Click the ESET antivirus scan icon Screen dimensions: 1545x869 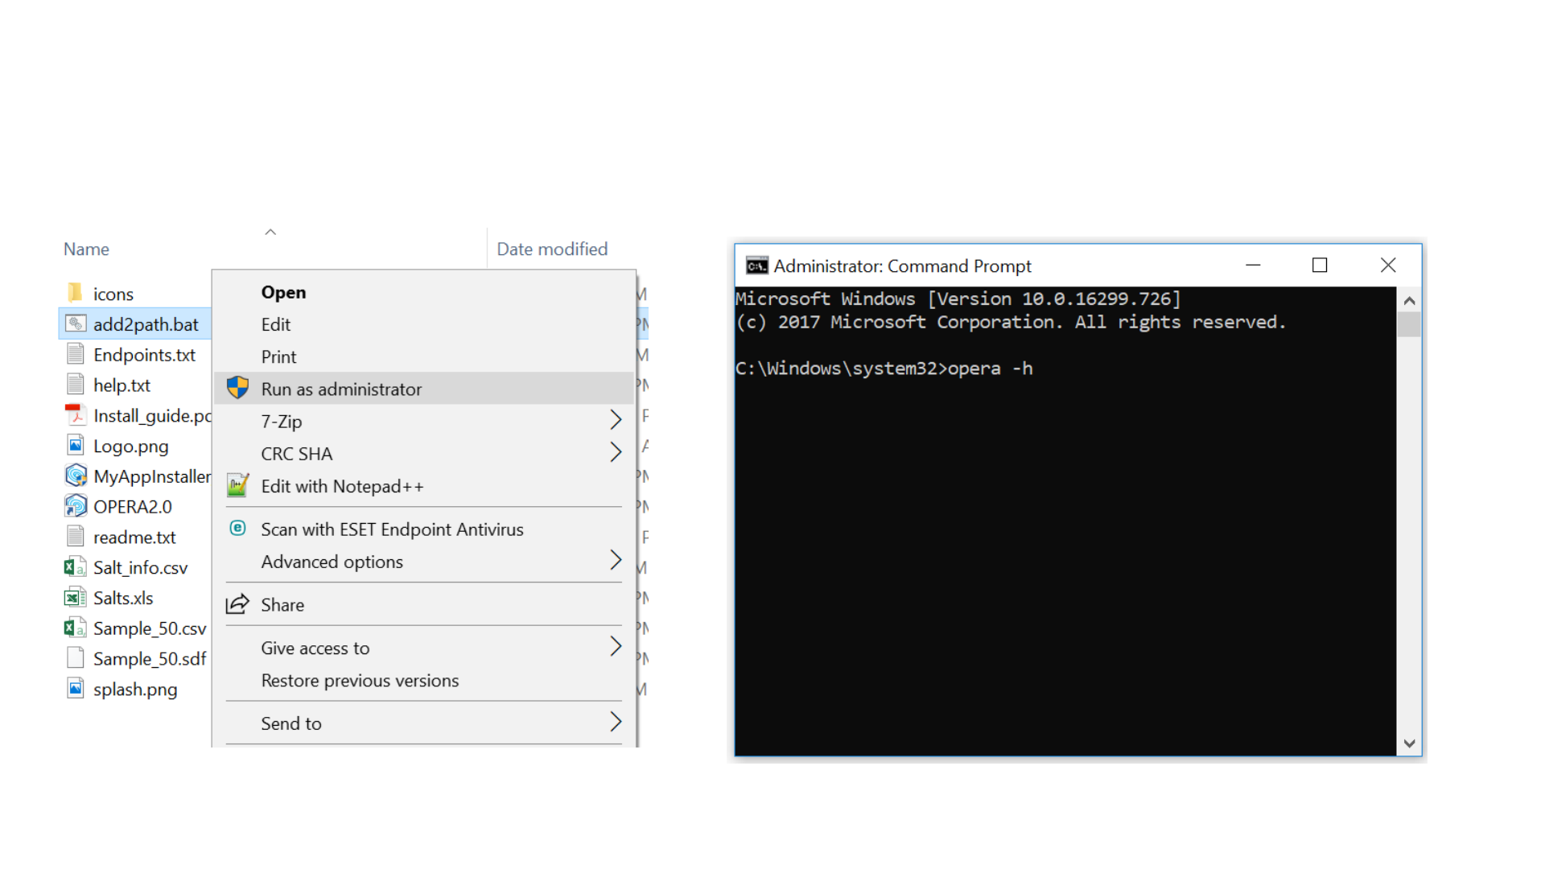237,529
